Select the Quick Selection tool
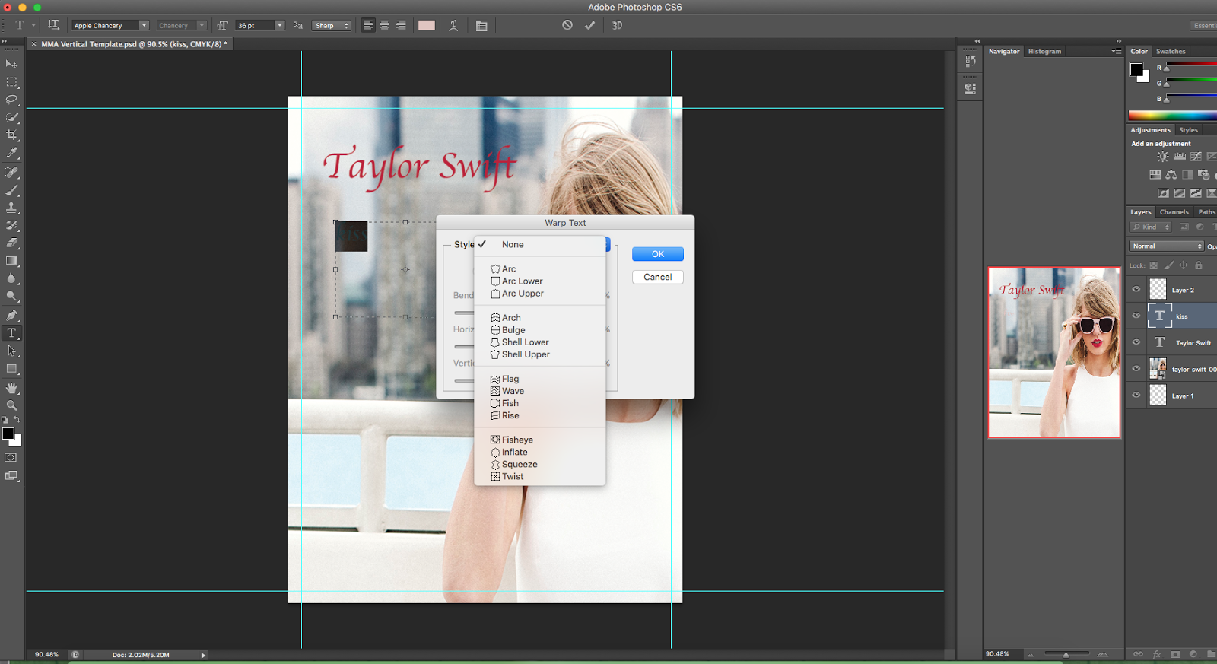 click(x=11, y=118)
